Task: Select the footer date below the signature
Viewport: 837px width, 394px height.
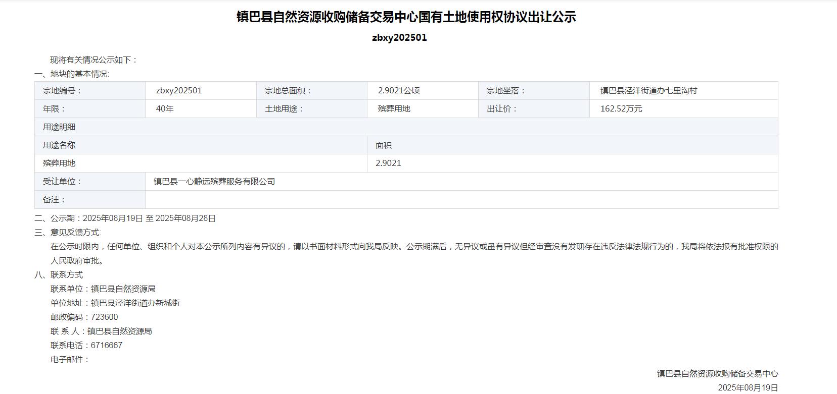Action: (748, 387)
